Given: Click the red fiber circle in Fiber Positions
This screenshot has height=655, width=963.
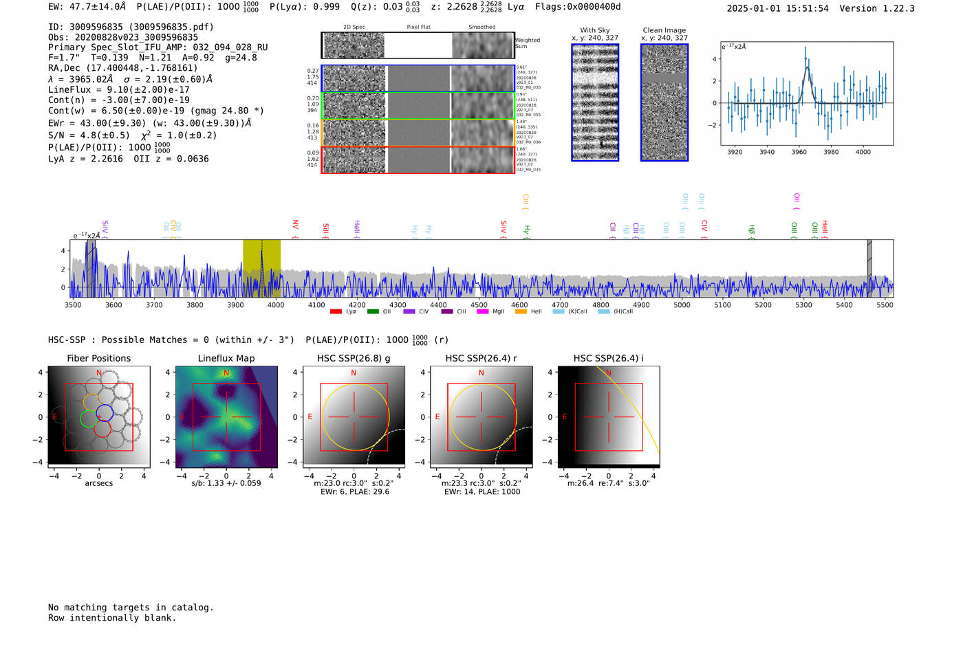Looking at the screenshot, I should (102, 429).
